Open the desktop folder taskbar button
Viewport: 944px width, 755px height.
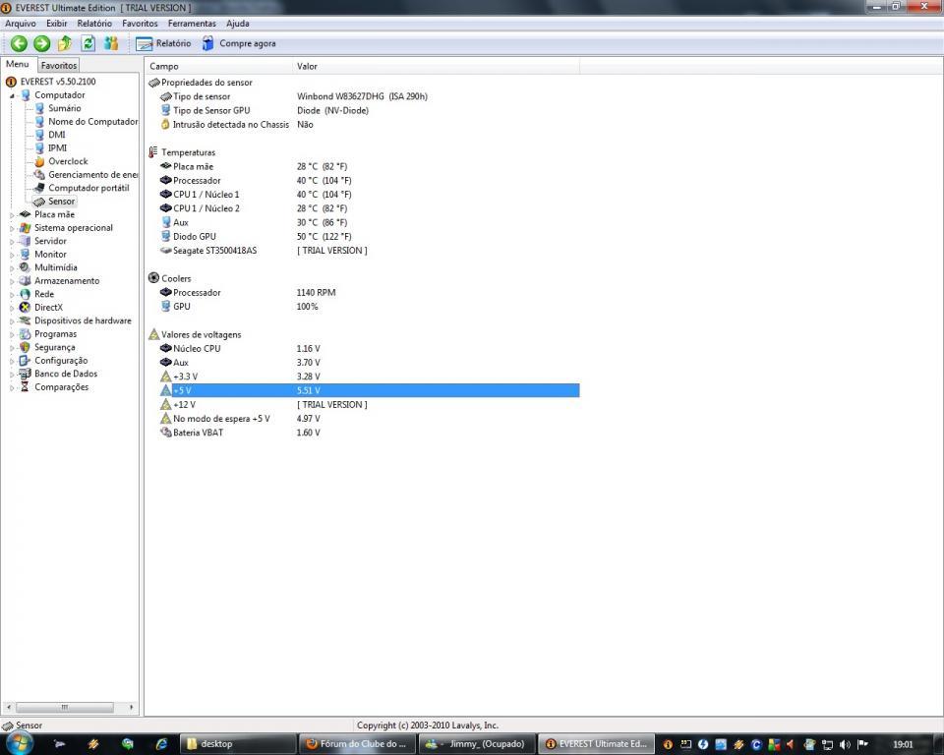[x=240, y=744]
